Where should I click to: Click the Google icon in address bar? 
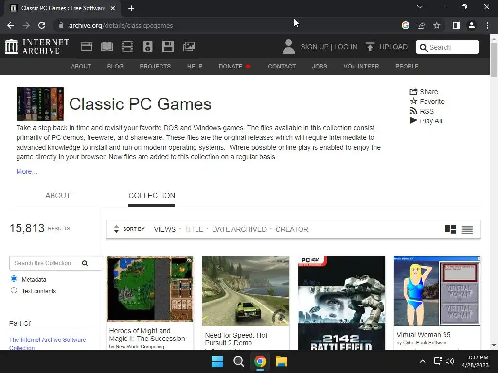pos(406,25)
